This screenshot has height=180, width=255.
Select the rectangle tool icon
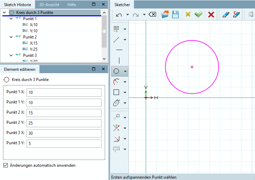[116, 92]
